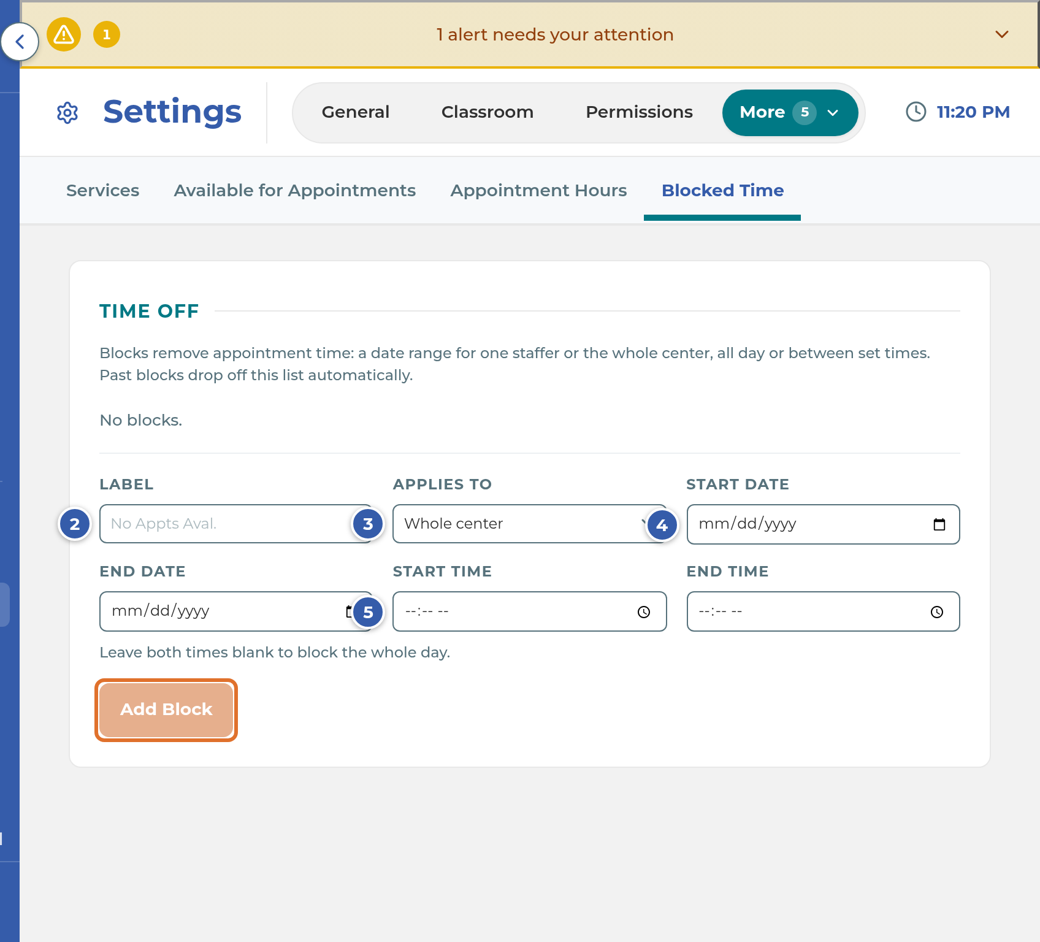Switch to Available for Appointments sub-tab
The height and width of the screenshot is (942, 1040).
click(295, 190)
